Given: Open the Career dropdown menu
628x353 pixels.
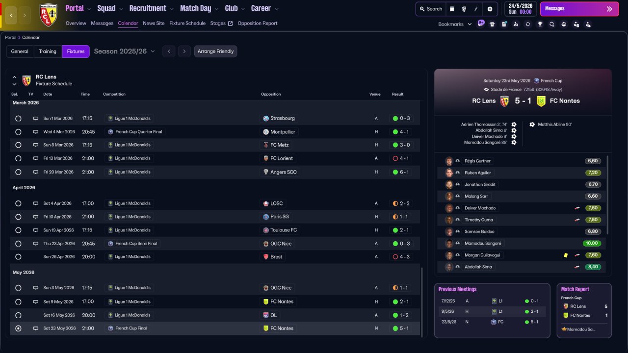Looking at the screenshot, I should pyautogui.click(x=265, y=8).
